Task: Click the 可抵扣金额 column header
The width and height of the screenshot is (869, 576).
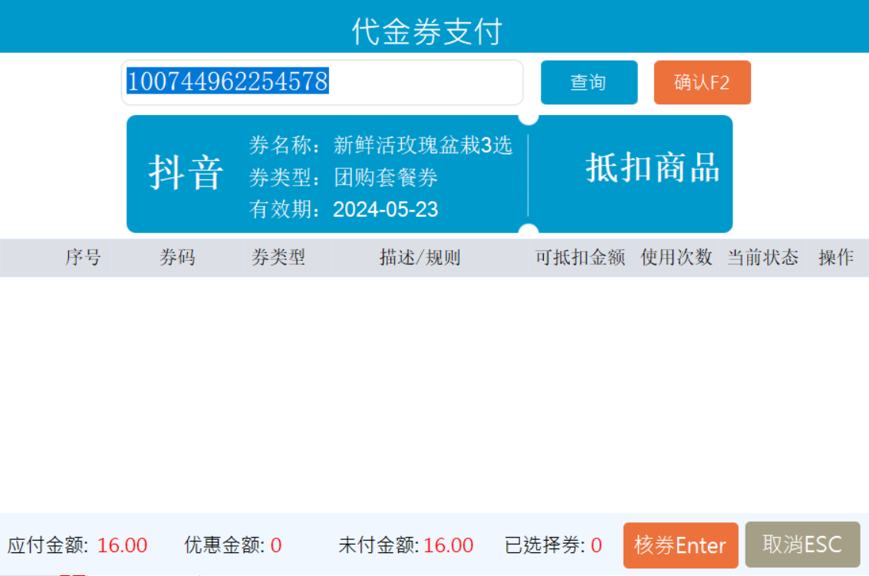Action: coord(580,257)
